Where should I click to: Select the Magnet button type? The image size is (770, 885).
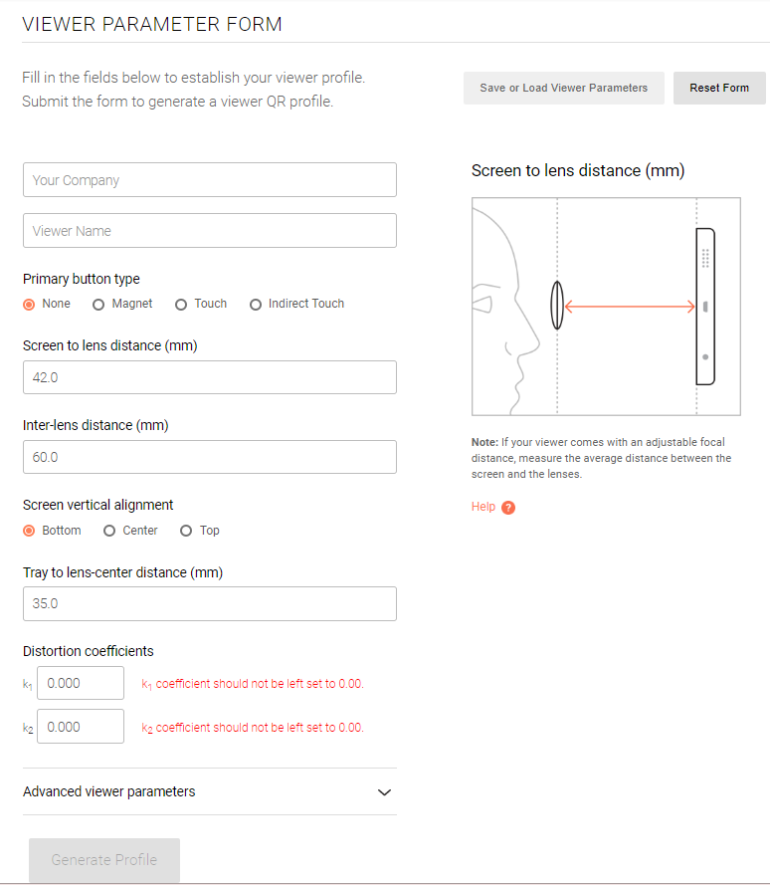[98, 304]
